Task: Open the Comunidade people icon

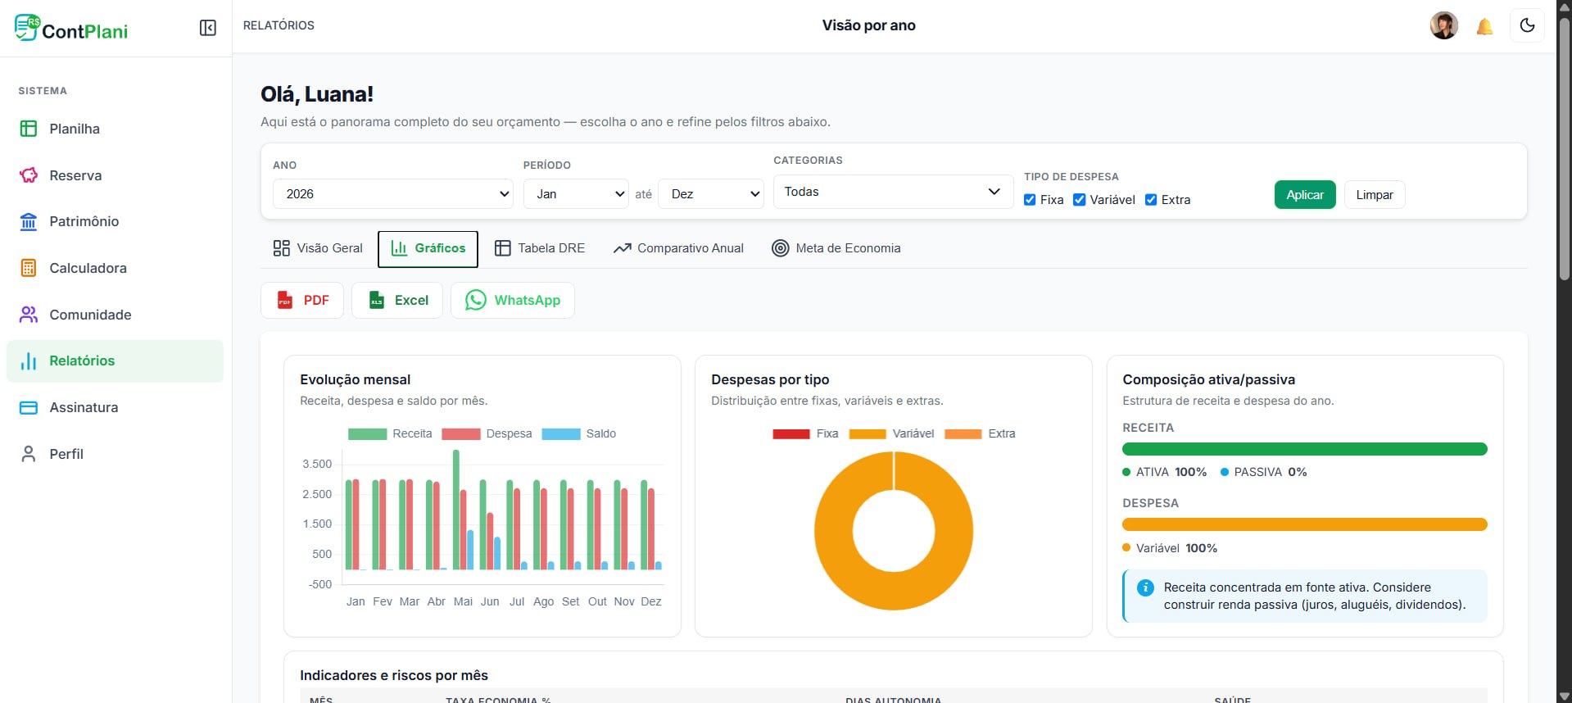Action: click(x=29, y=315)
